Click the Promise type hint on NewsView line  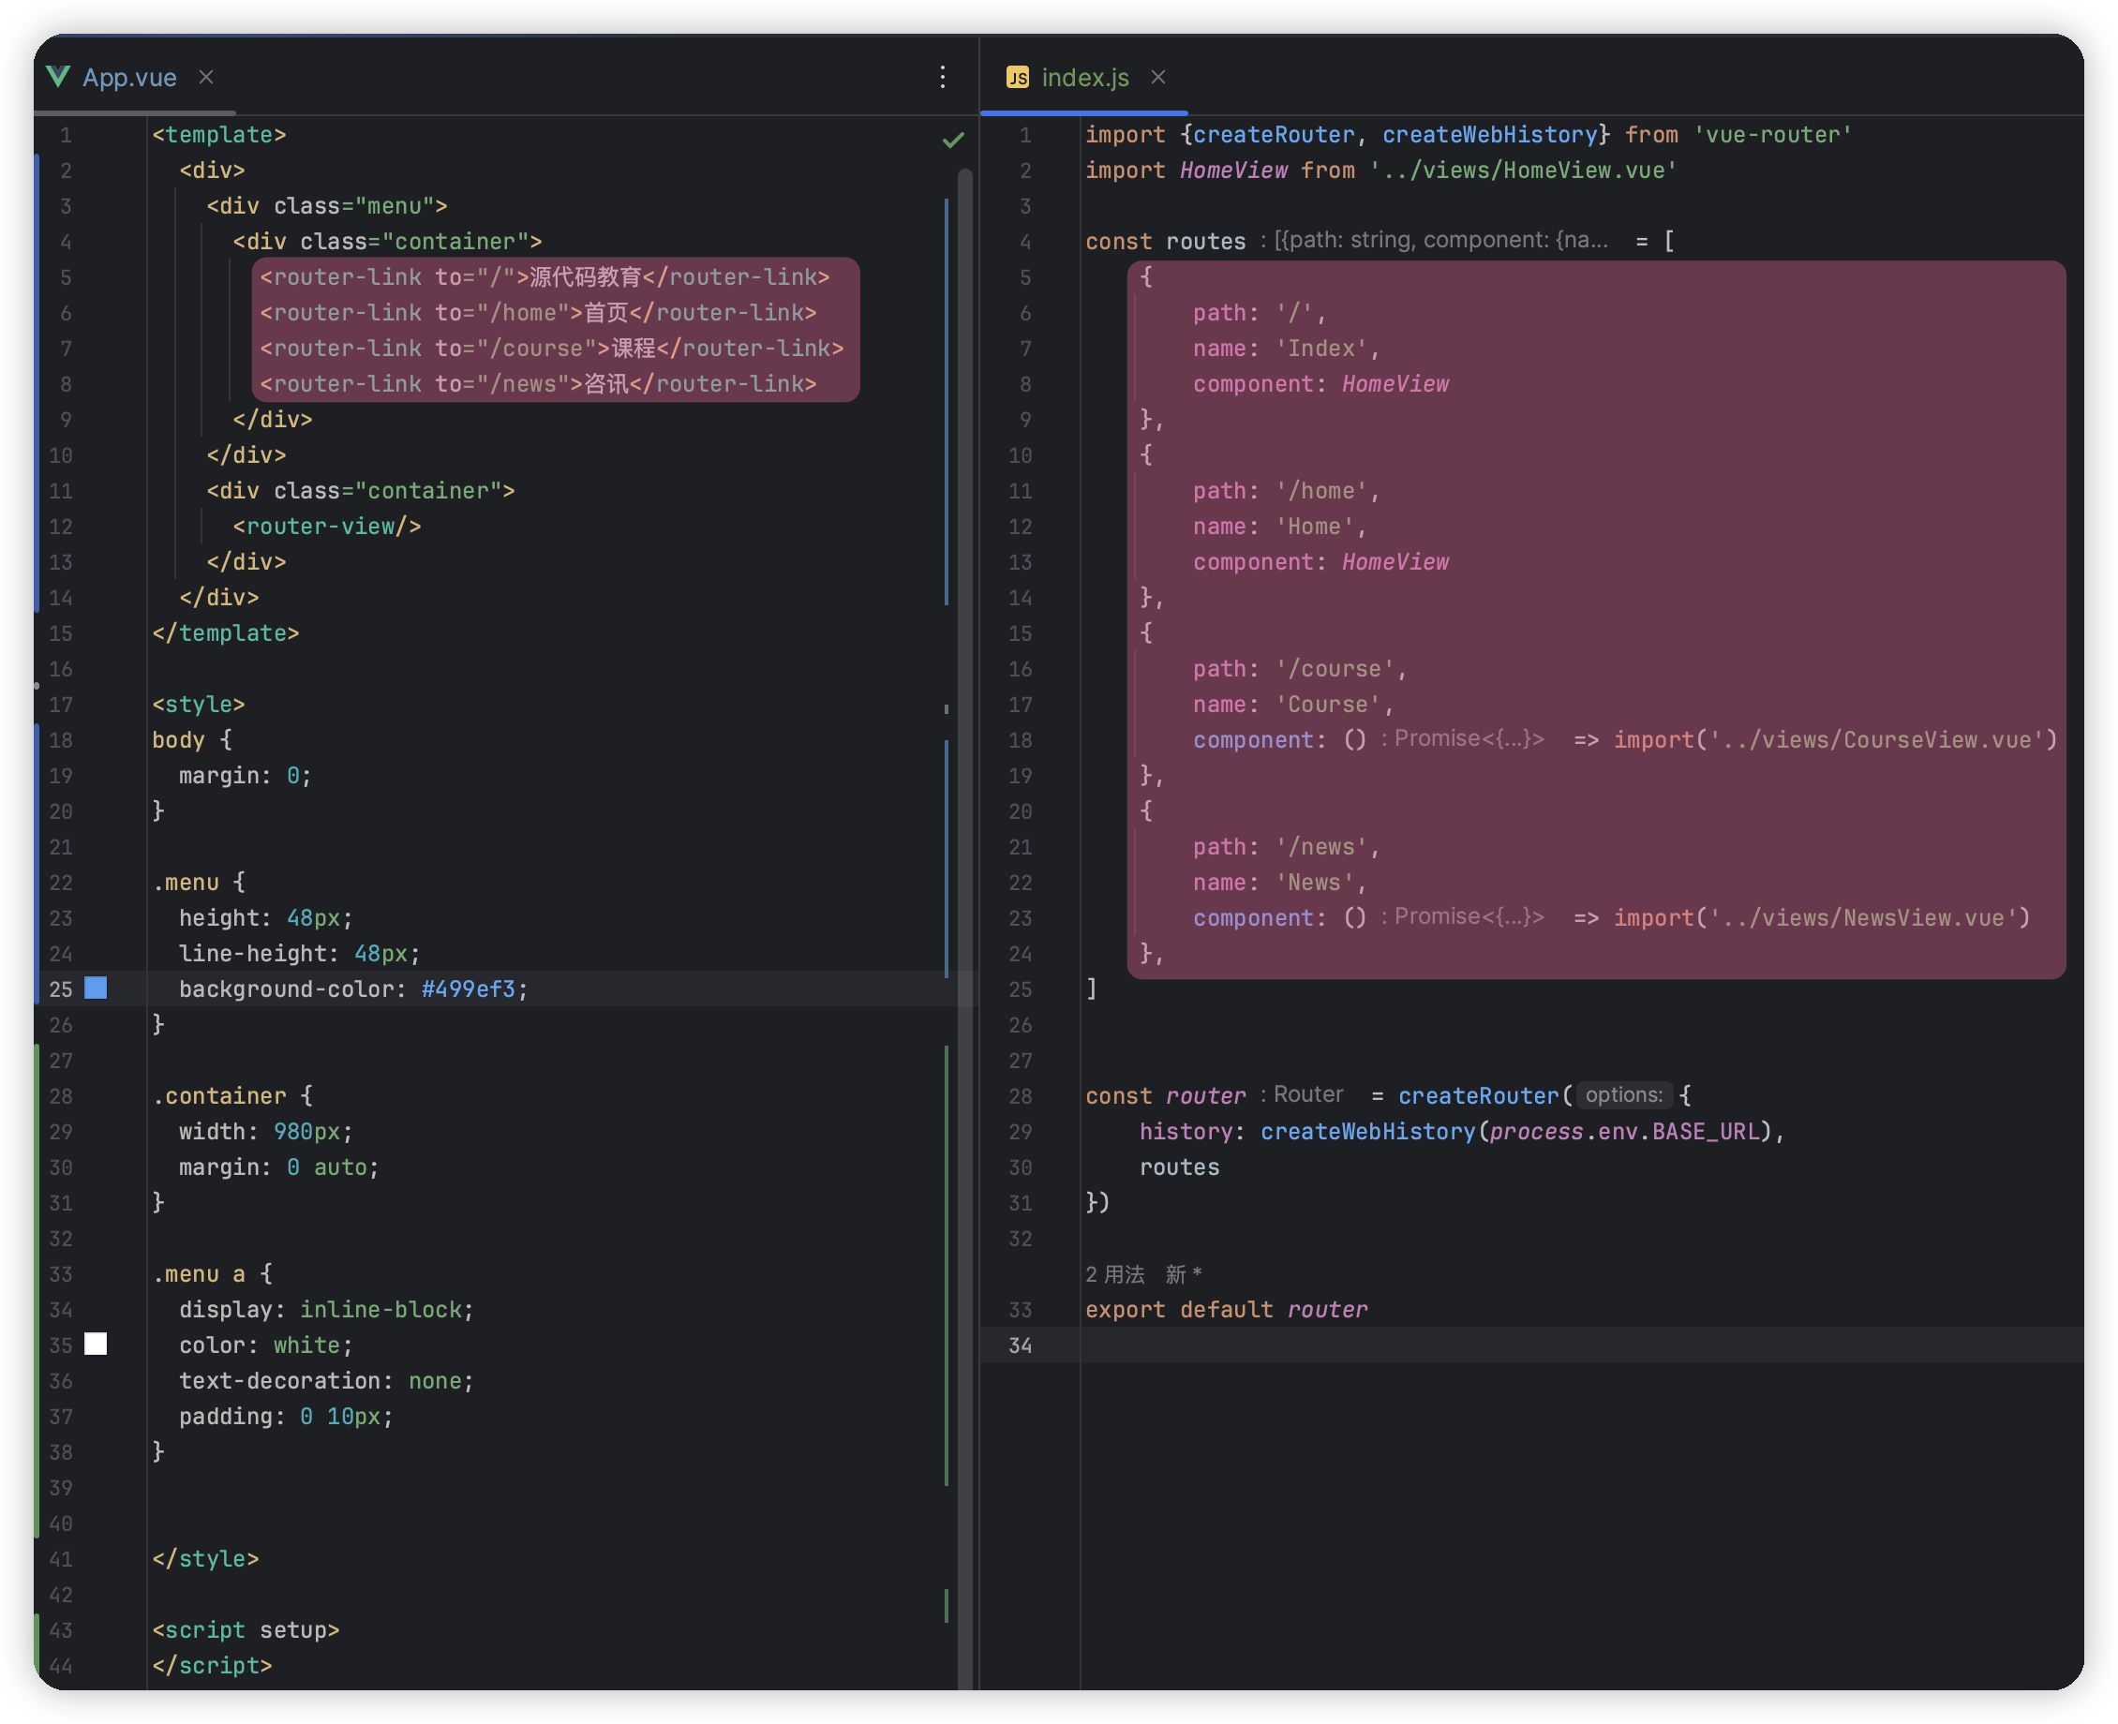(1462, 916)
